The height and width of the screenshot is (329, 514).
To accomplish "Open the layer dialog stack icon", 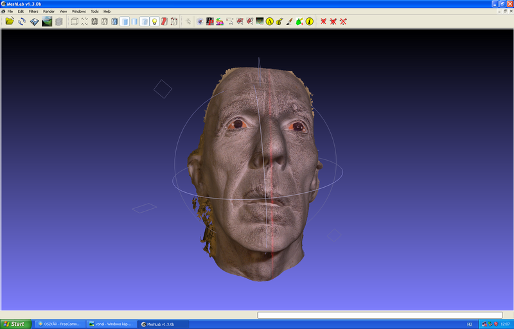I will [x=59, y=21].
